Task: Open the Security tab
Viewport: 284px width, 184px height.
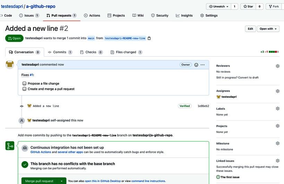Action: click(x=160, y=16)
